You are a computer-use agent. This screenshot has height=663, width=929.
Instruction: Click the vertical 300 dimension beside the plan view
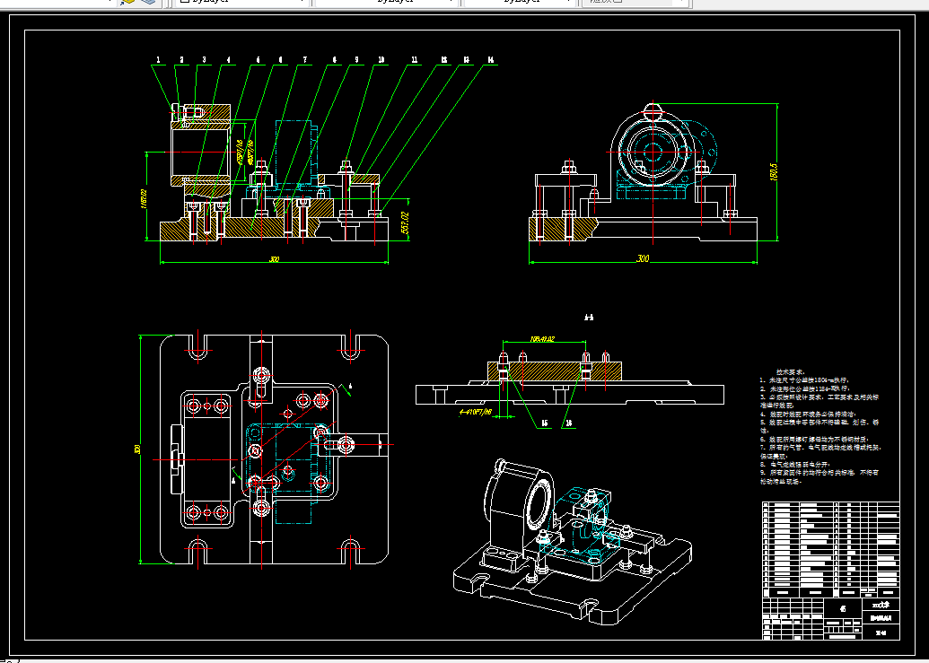138,449
